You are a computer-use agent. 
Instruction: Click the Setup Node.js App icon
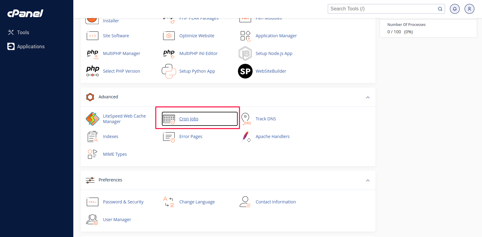[245, 53]
